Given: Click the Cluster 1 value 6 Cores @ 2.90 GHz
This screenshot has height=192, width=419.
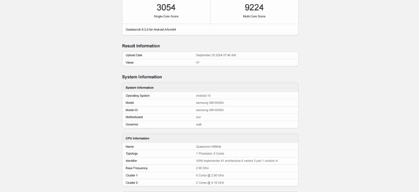Looking at the screenshot, I should tap(210, 175).
